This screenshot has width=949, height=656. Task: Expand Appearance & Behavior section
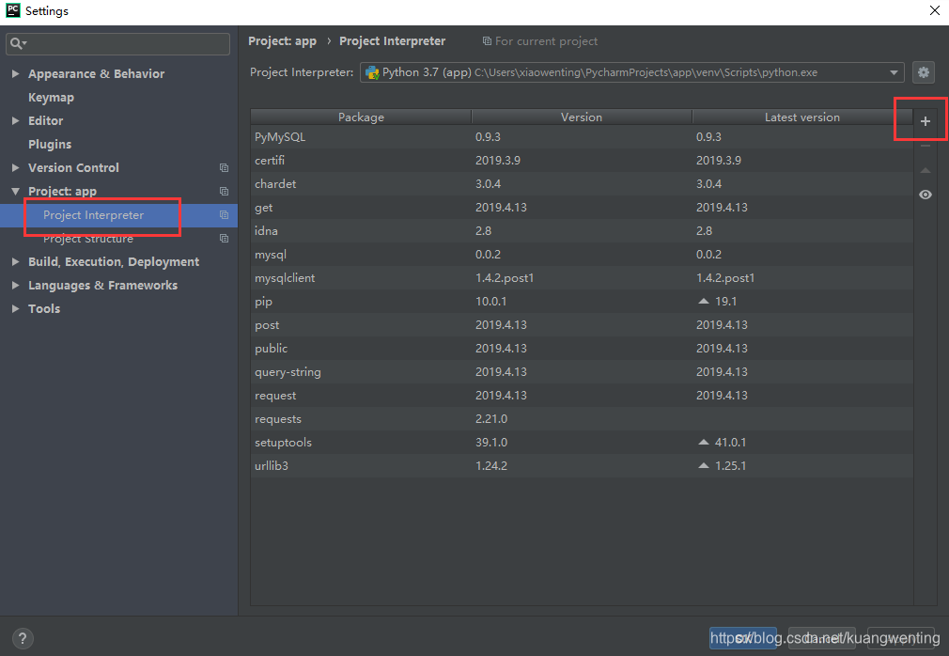click(x=15, y=73)
